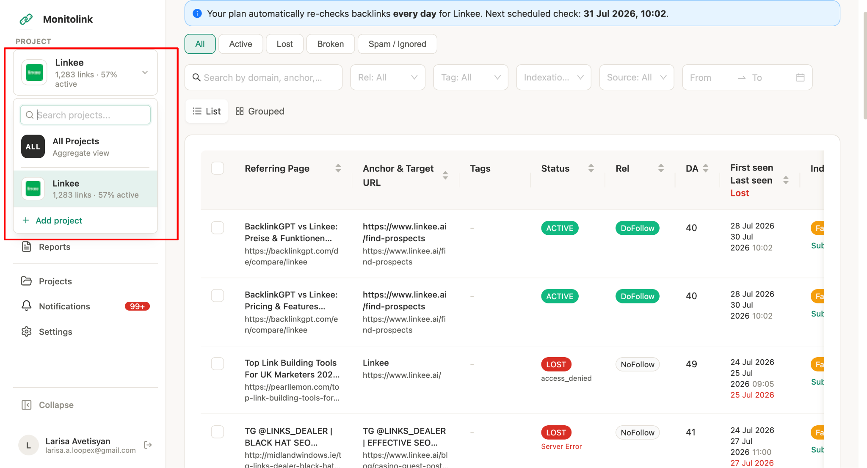The image size is (867, 468).
Task: Switch to Grouped view
Action: pyautogui.click(x=260, y=111)
